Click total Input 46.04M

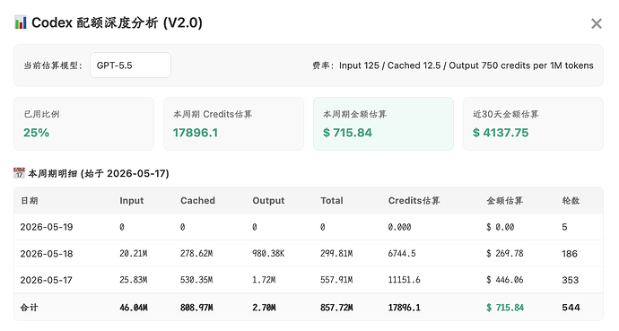click(134, 308)
